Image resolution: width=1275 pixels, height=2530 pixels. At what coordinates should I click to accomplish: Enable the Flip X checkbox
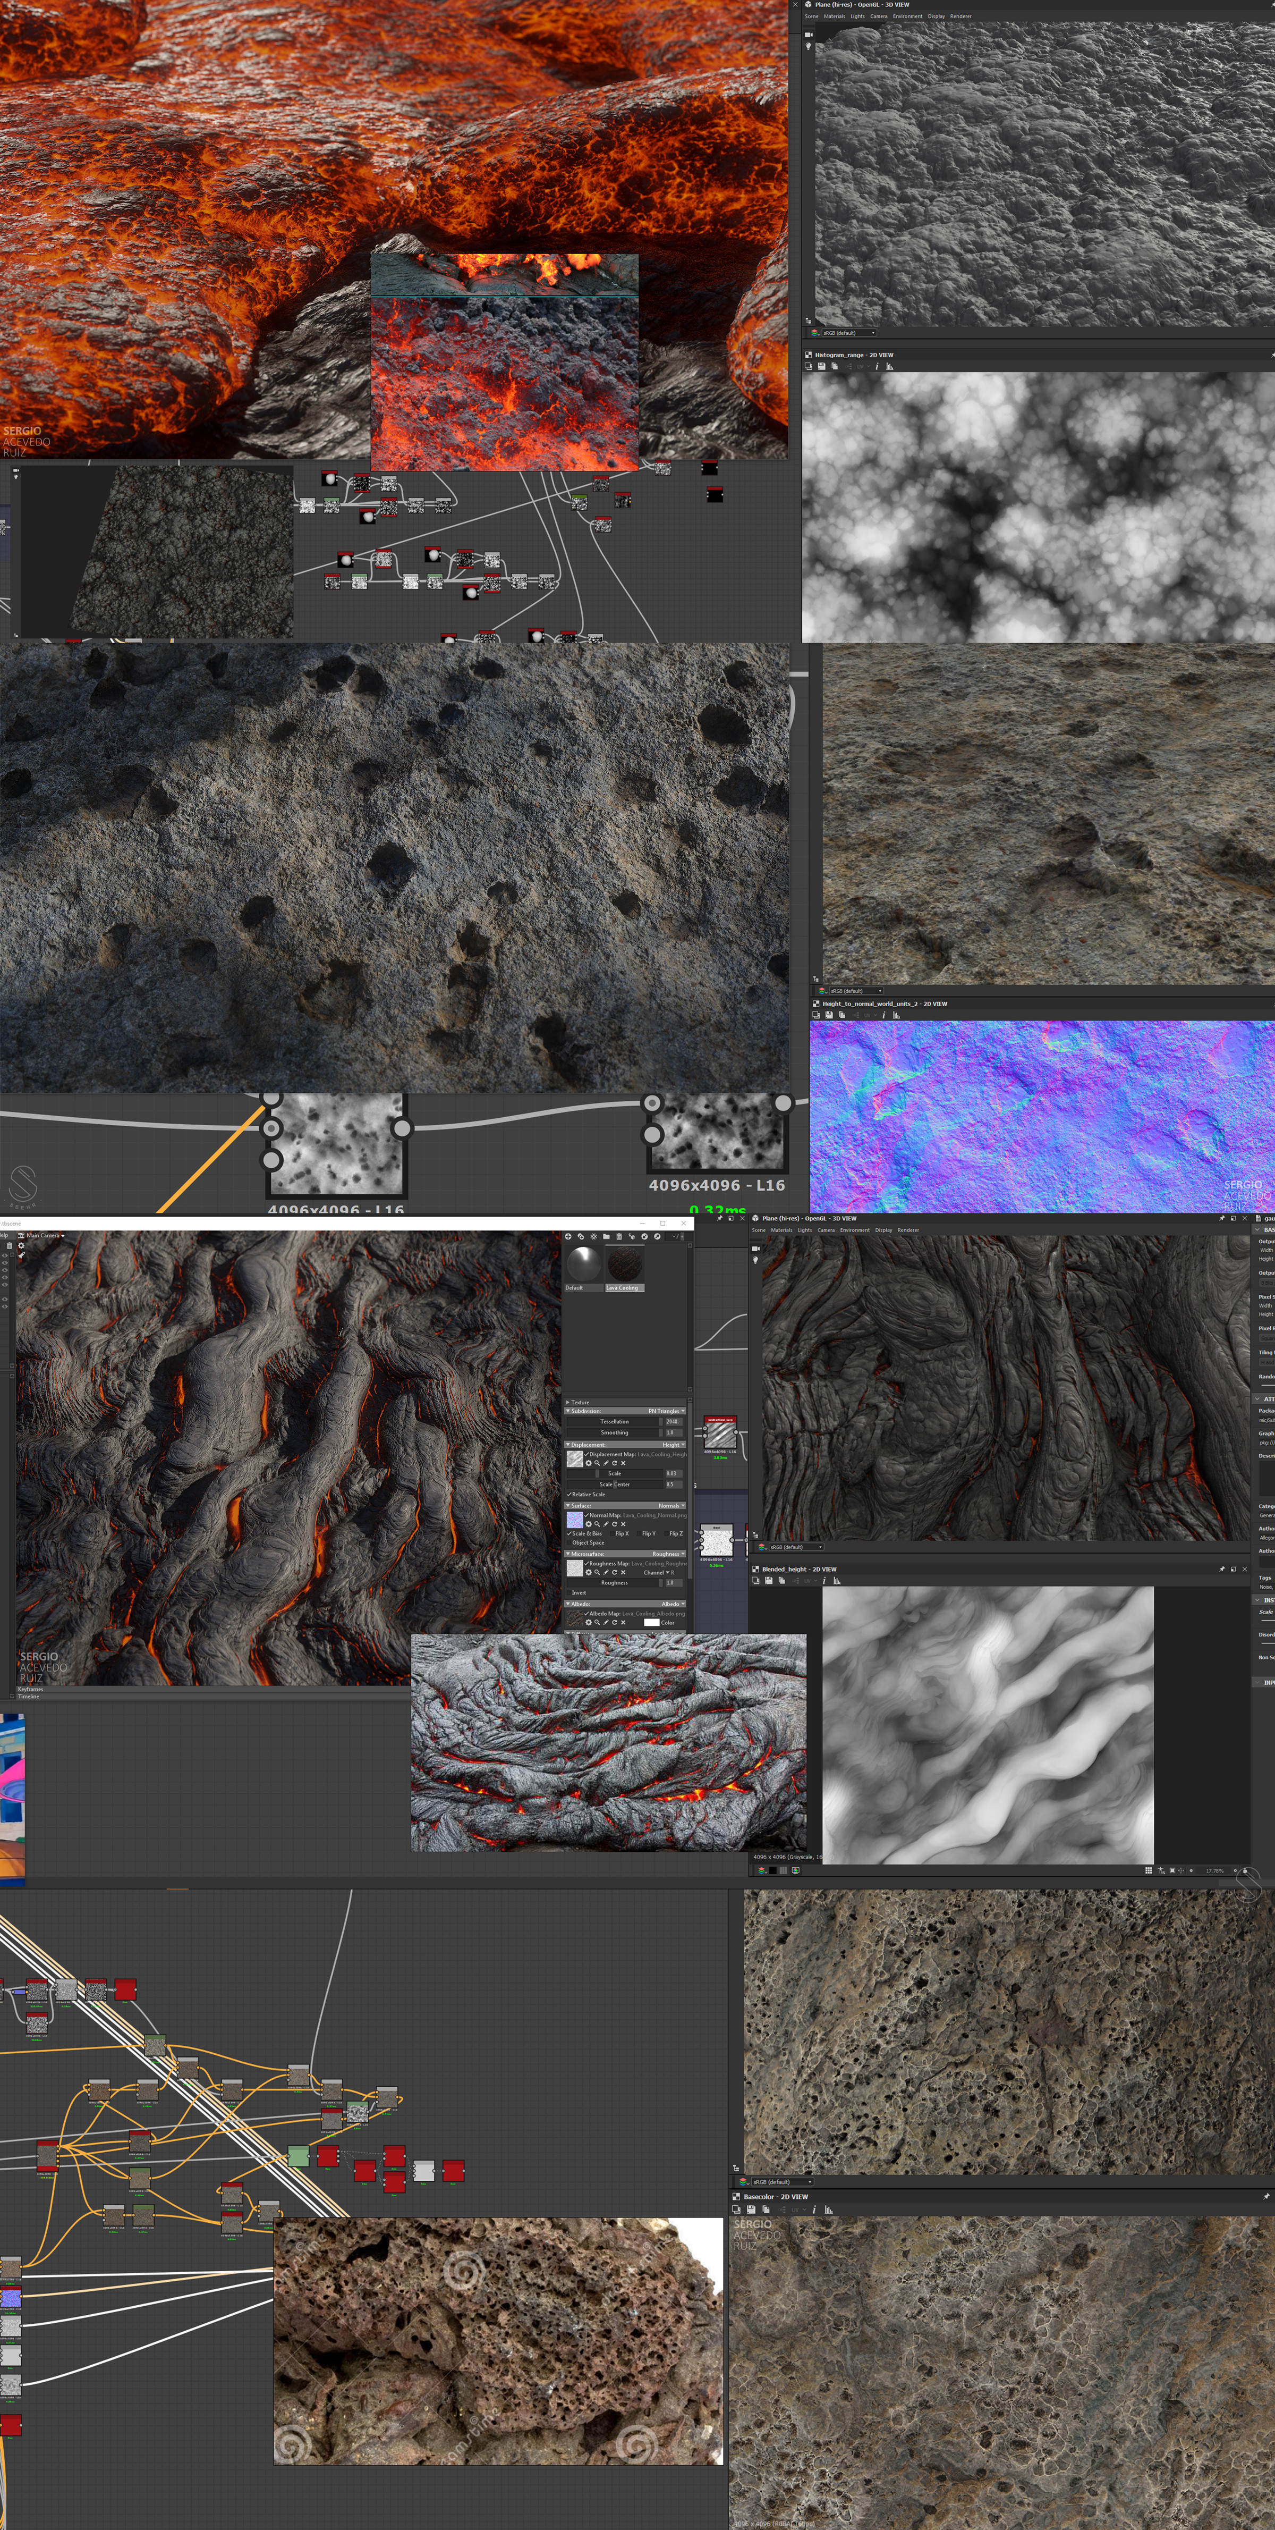point(613,1534)
